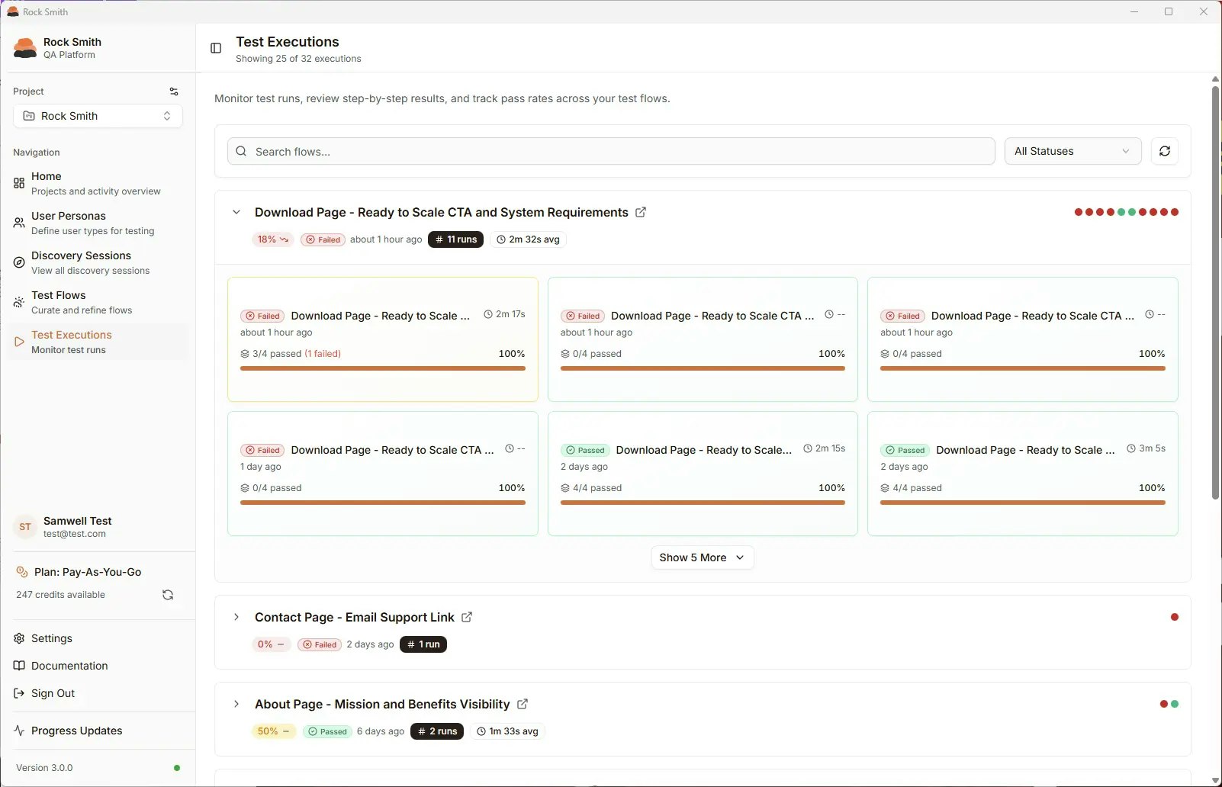
Task: Sign Out of the QA Platform
Action: pyautogui.click(x=53, y=693)
